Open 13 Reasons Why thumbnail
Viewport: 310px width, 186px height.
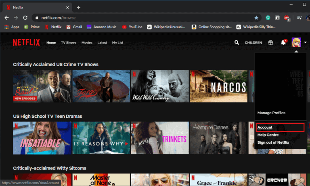pos(101,138)
